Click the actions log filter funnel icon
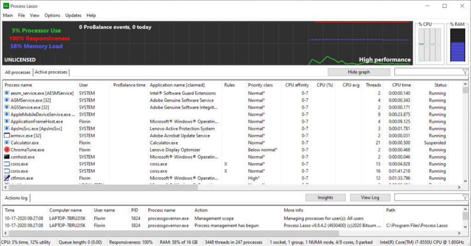The image size is (471, 246). 465,197
